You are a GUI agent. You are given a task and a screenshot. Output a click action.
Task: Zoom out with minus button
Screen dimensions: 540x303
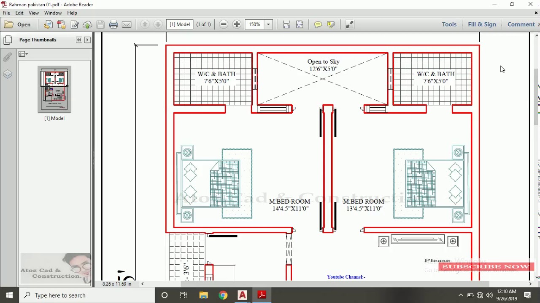(224, 24)
